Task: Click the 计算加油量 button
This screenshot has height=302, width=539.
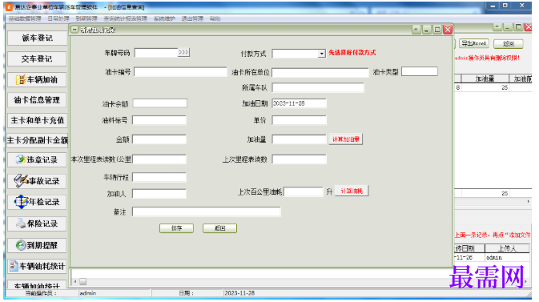Action: [346, 139]
